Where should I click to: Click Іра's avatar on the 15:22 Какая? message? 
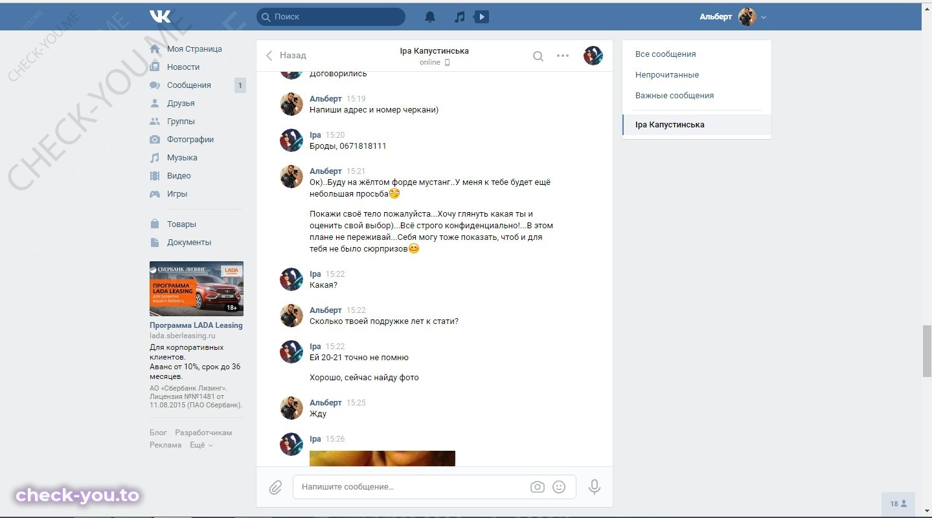(x=291, y=279)
